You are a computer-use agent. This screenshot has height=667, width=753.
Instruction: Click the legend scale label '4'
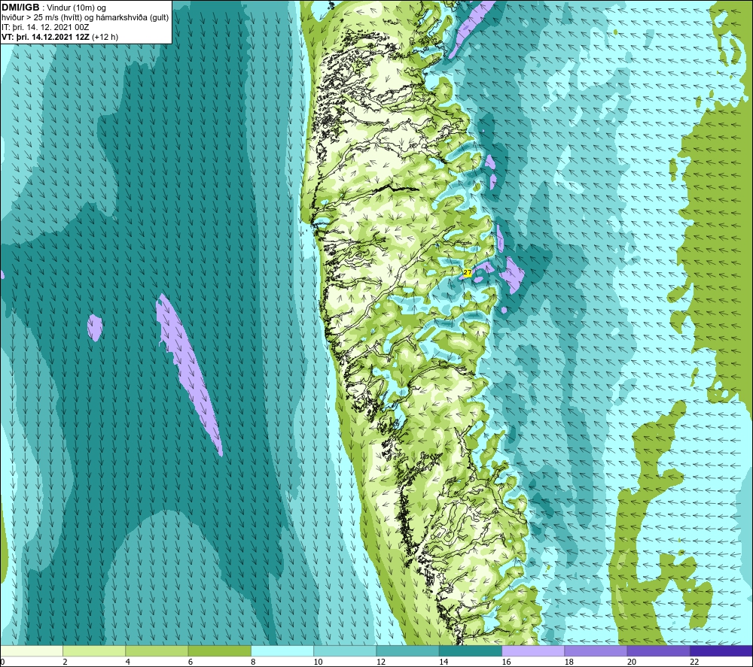(x=128, y=662)
